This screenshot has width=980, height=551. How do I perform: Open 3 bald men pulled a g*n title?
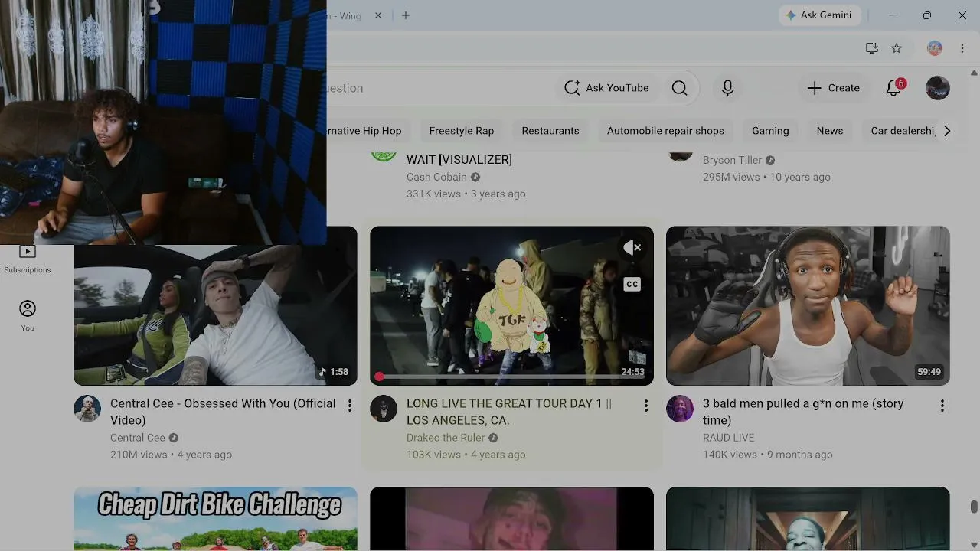pyautogui.click(x=803, y=412)
